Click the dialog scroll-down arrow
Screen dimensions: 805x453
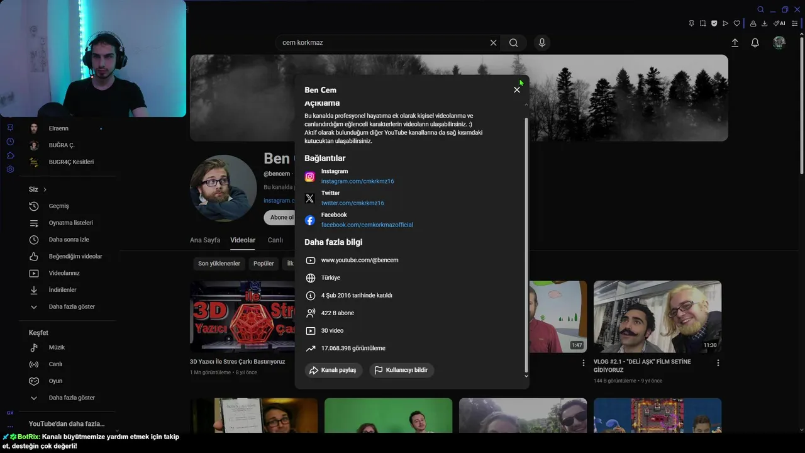pos(526,376)
